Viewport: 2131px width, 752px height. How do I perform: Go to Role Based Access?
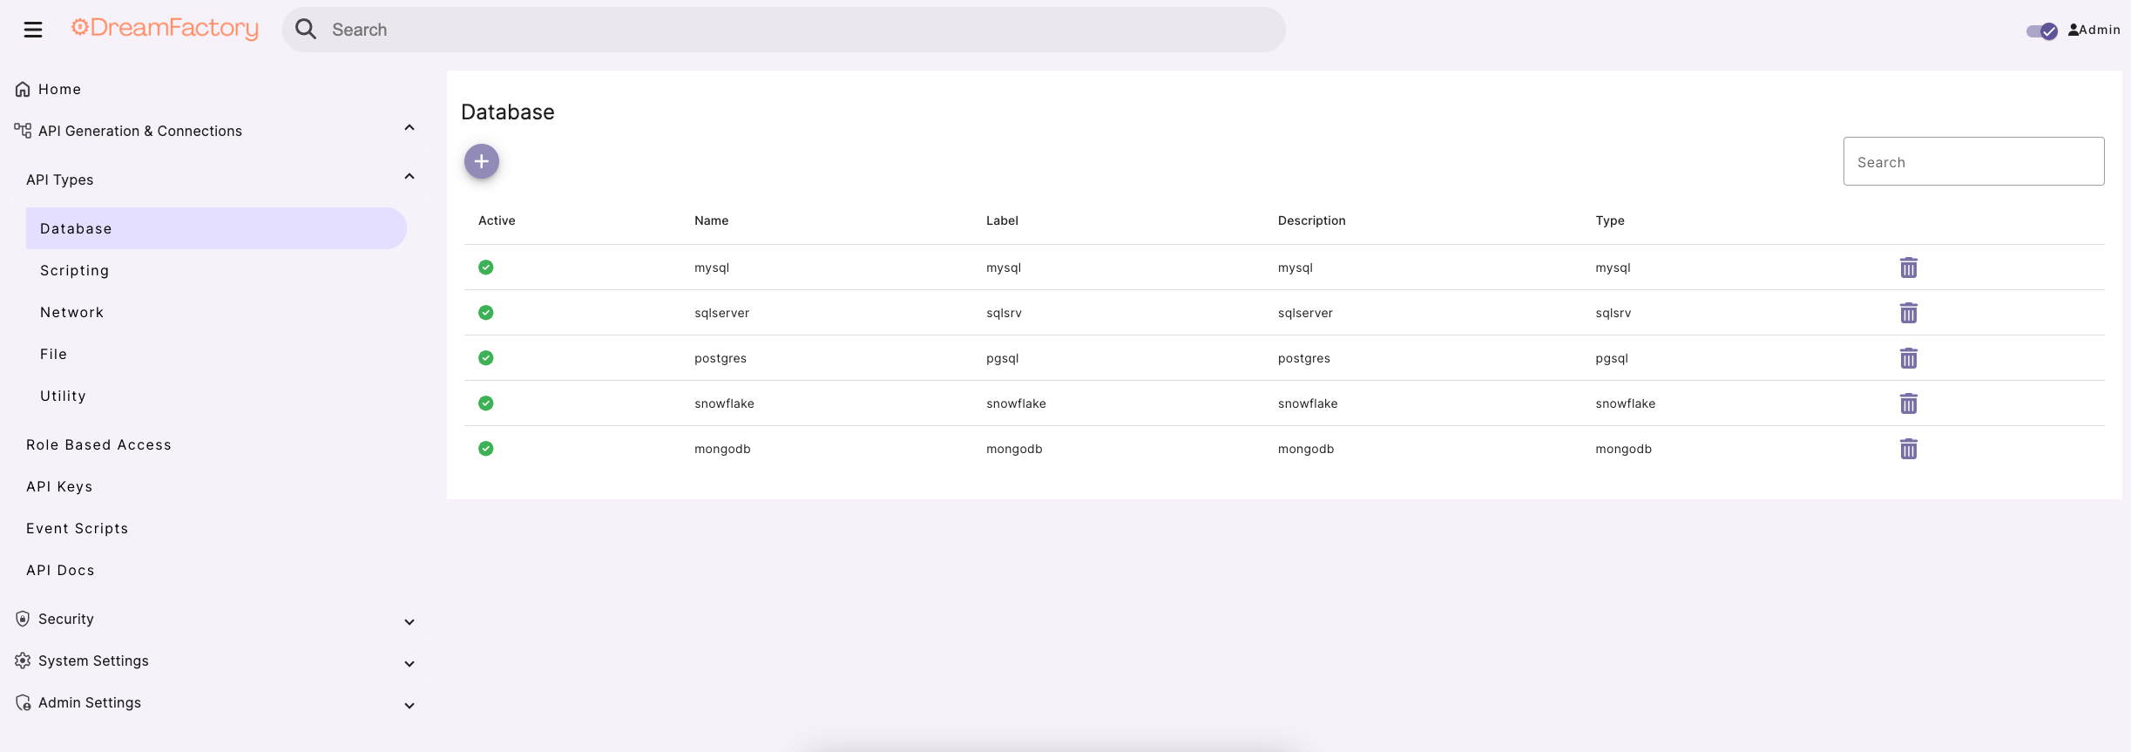pos(98,445)
